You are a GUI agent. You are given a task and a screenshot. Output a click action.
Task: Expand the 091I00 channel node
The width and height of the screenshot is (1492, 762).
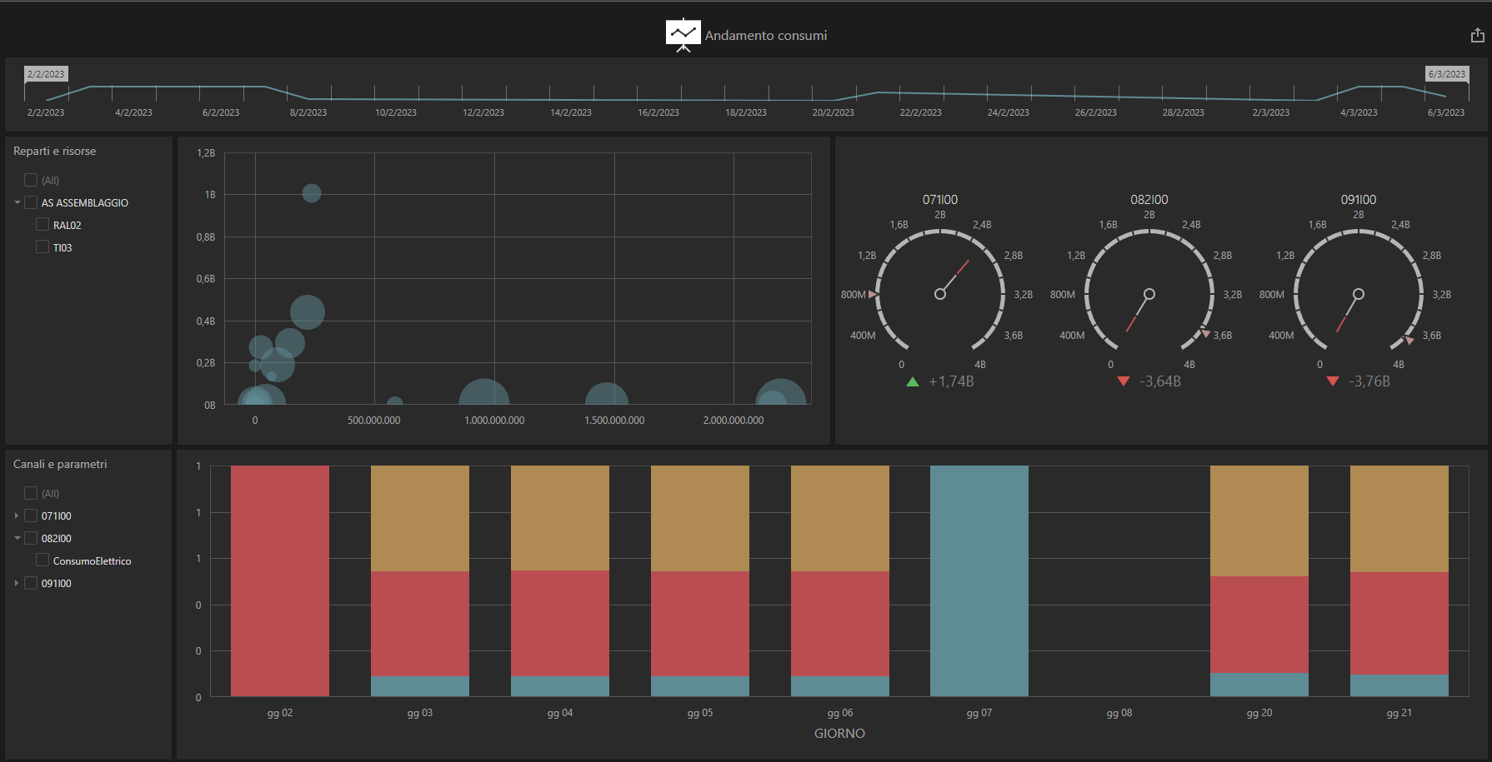[15, 582]
